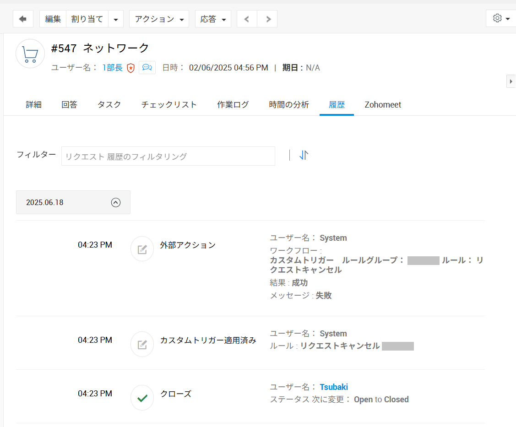This screenshot has width=516, height=427.
Task: Switch to the 作業ログ tab
Action: point(233,105)
